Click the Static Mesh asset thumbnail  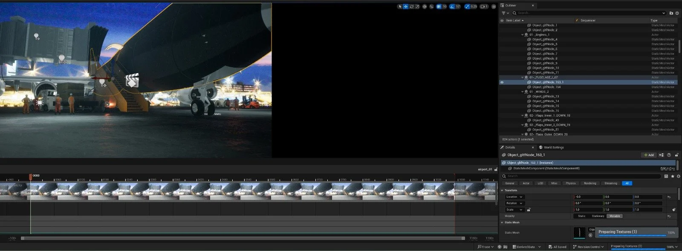(580, 233)
